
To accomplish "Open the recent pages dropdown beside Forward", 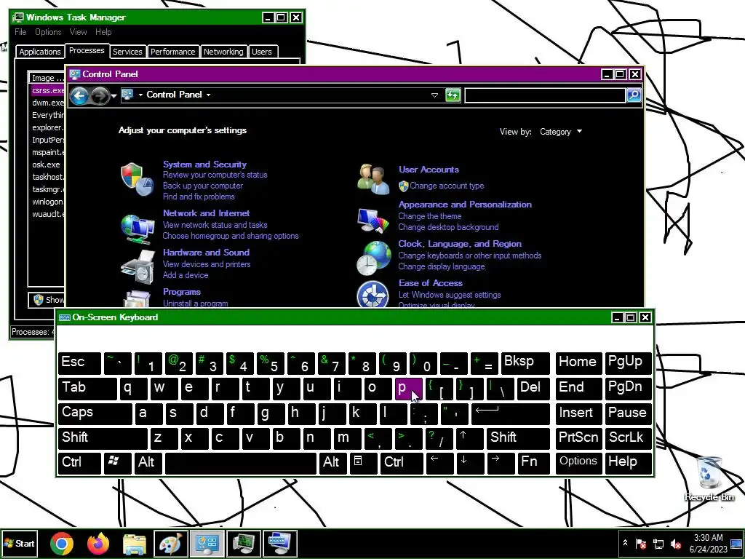I will [x=114, y=96].
